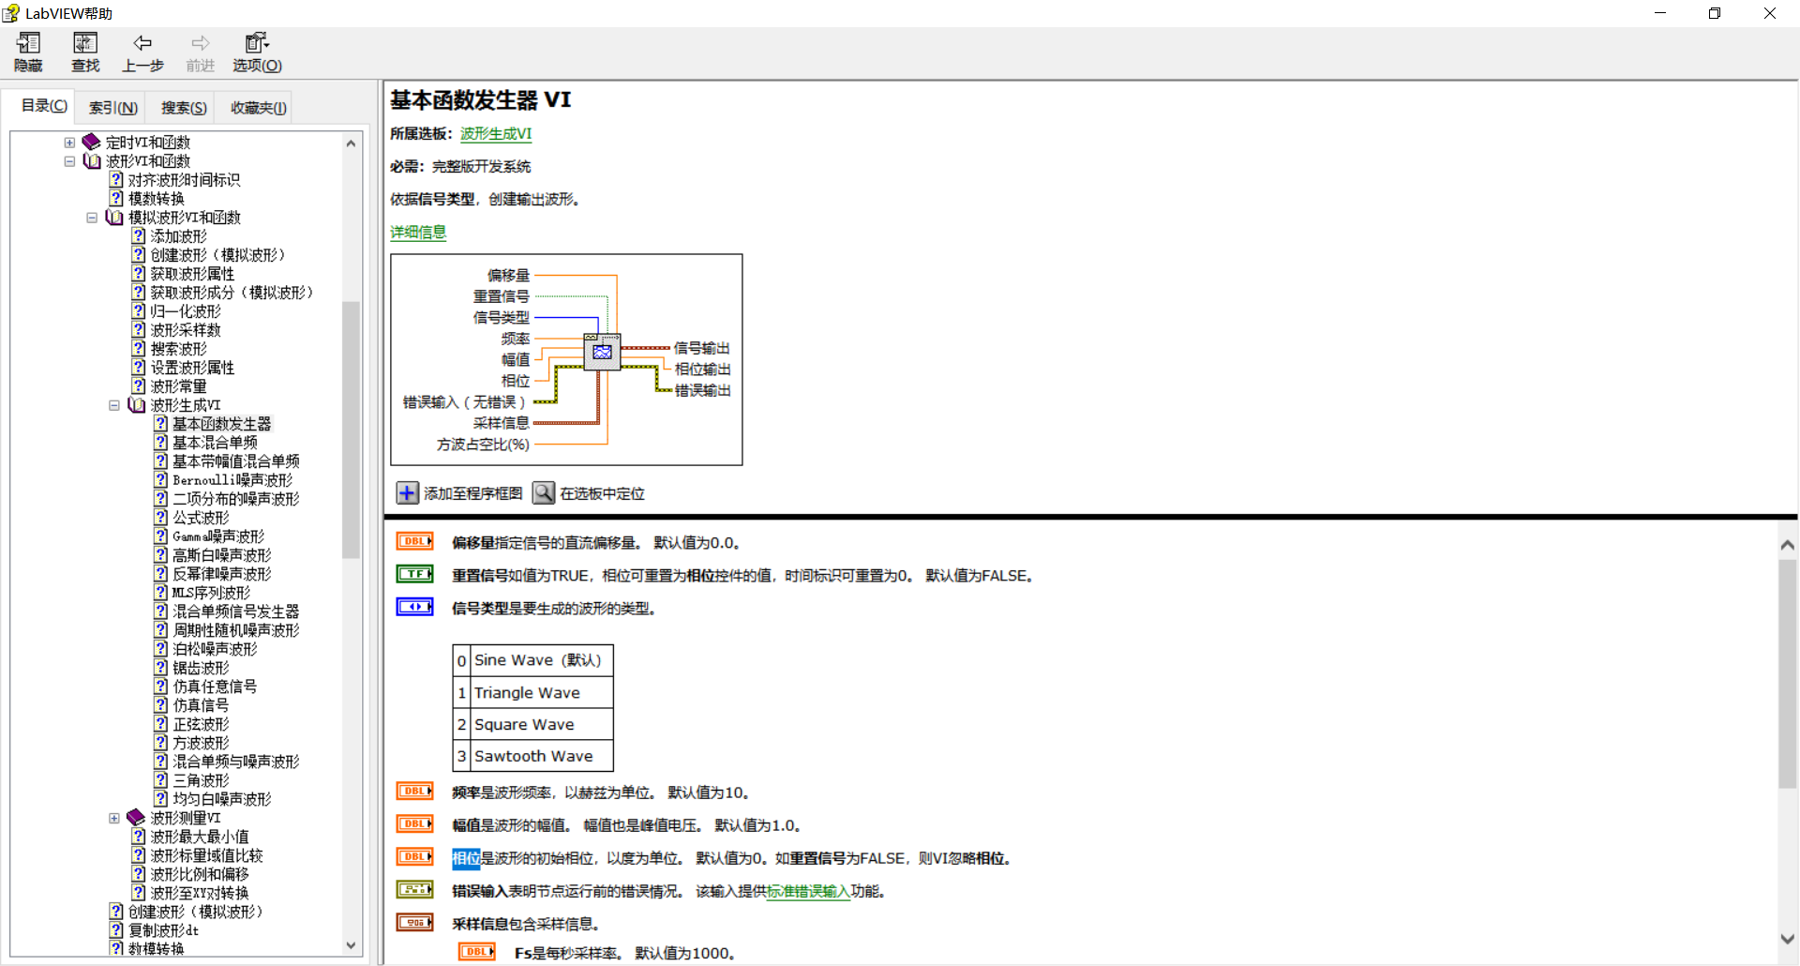
Task: Click the VI node icon in diagram
Action: click(x=602, y=352)
